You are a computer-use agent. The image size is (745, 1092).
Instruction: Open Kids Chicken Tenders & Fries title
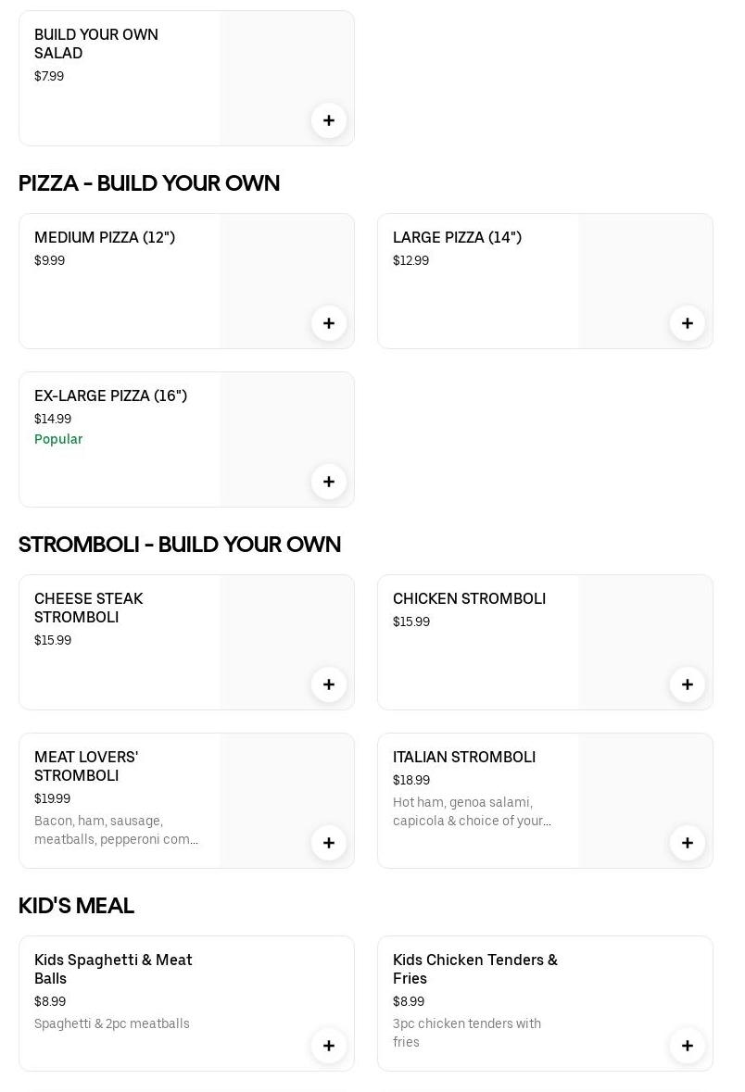coord(474,969)
